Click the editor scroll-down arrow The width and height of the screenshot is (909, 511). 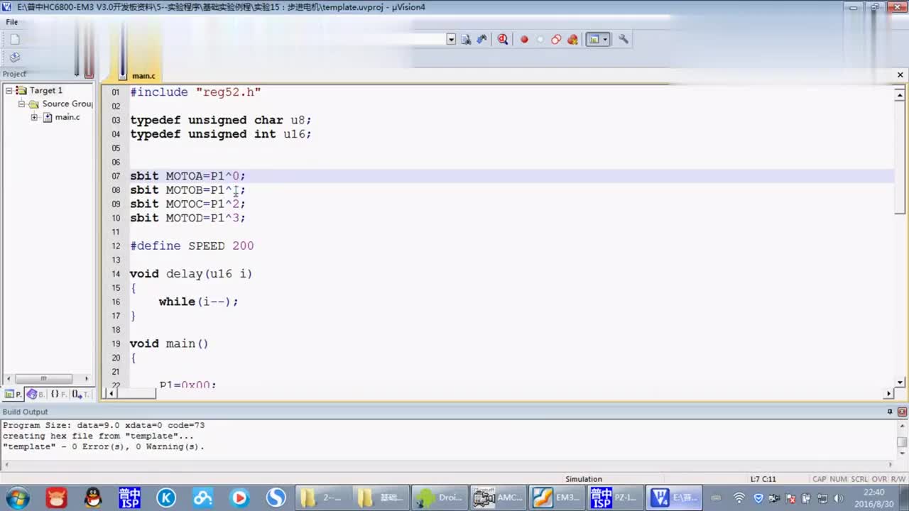(x=900, y=383)
